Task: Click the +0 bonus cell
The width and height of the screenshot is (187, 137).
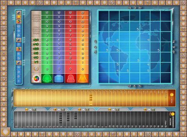Action: (x=36, y=69)
